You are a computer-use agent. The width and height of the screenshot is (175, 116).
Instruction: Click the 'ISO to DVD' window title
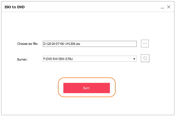pyautogui.click(x=15, y=7)
